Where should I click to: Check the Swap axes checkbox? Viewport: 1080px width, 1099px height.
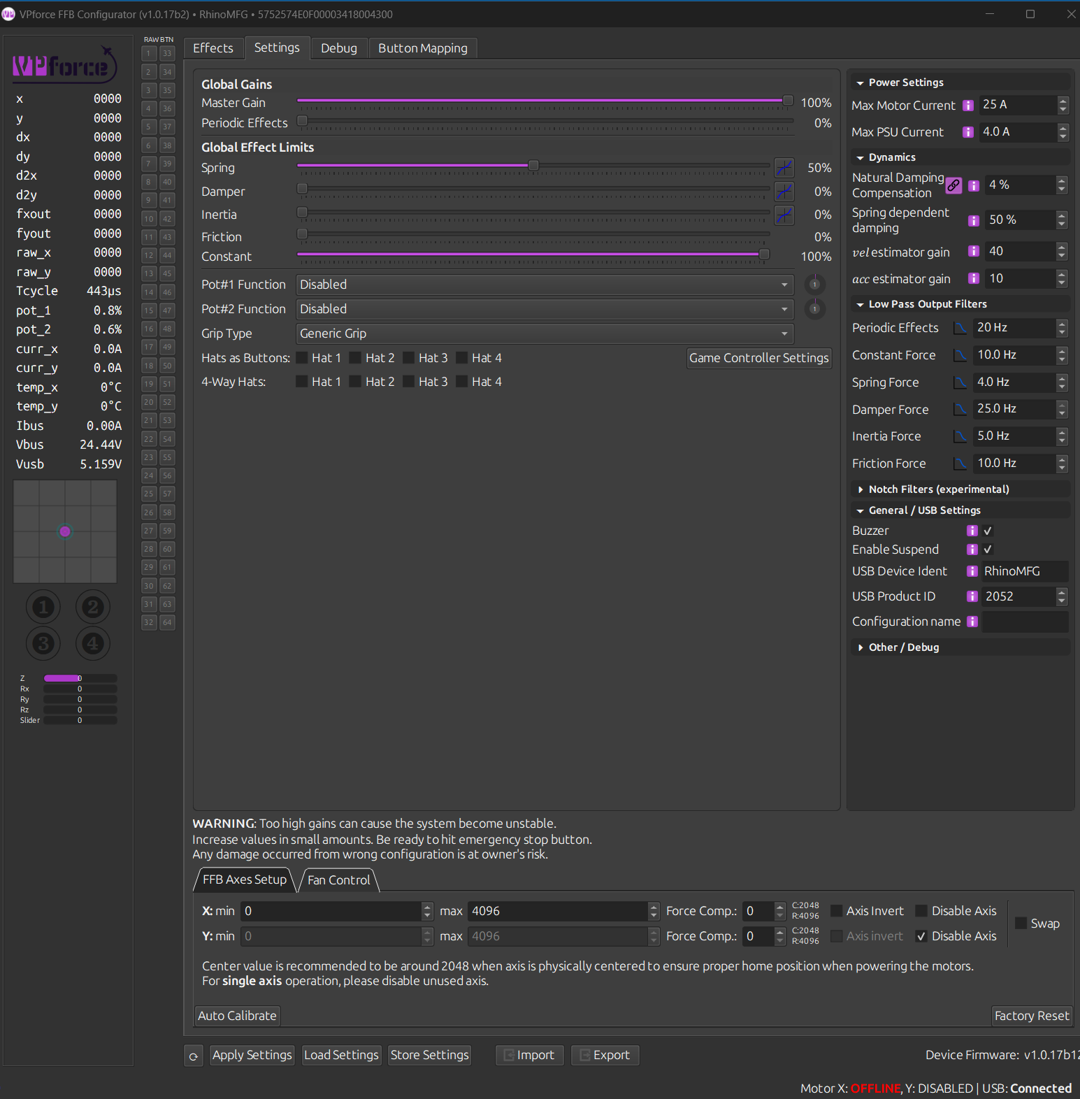pyautogui.click(x=1021, y=924)
